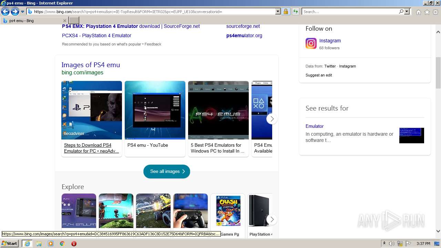Click the scrollbar up arrow

click(438, 32)
